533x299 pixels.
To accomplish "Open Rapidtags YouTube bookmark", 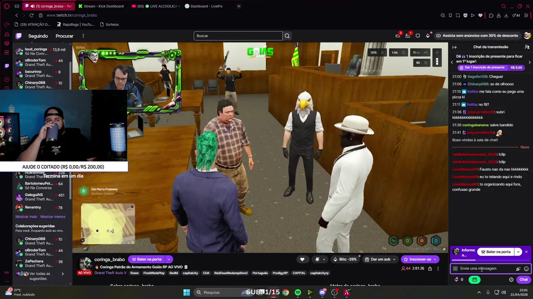I will pyautogui.click(x=75, y=25).
